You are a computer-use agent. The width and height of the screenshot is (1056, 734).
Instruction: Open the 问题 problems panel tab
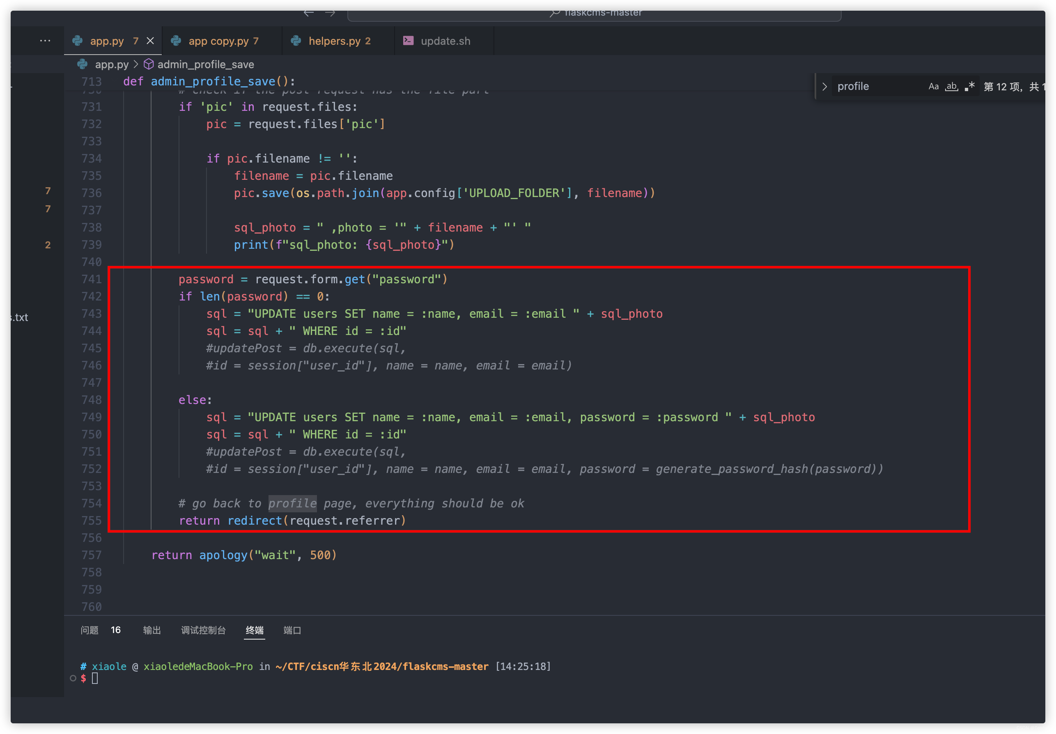[90, 630]
